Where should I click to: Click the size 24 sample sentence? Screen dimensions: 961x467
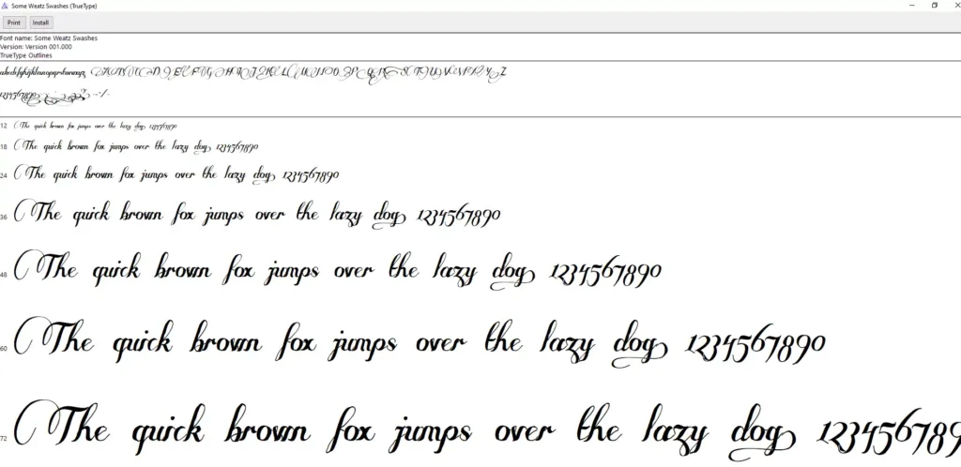tap(175, 174)
